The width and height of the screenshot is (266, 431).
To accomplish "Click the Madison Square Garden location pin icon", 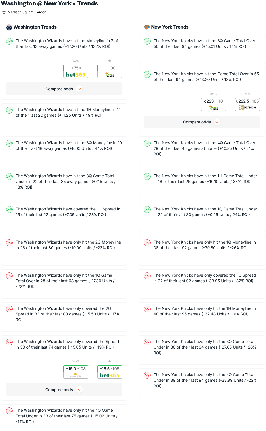I will point(4,12).
